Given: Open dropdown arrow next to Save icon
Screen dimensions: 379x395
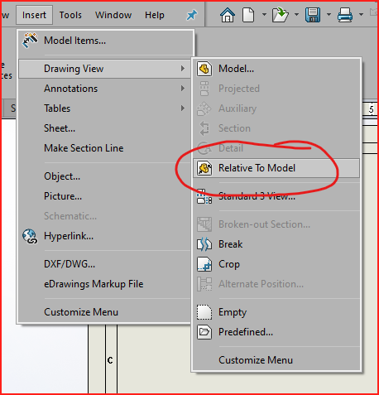Looking at the screenshot, I should coord(329,15).
